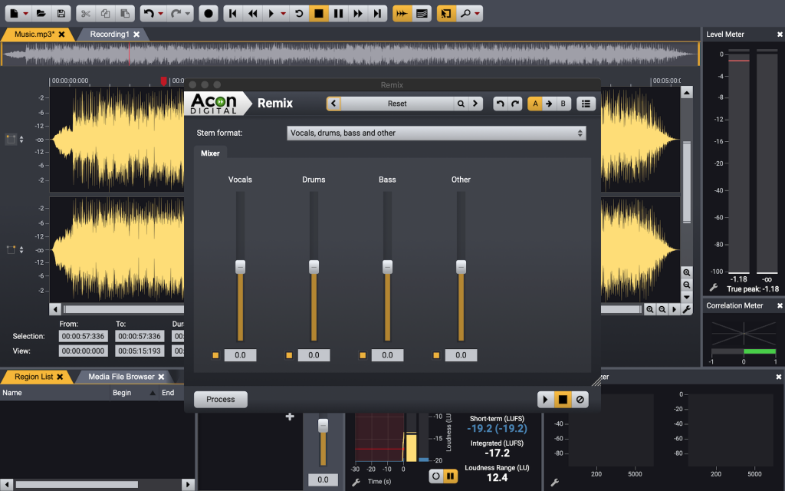Click the scissors Cut icon
The height and width of the screenshot is (491, 785).
click(x=86, y=13)
